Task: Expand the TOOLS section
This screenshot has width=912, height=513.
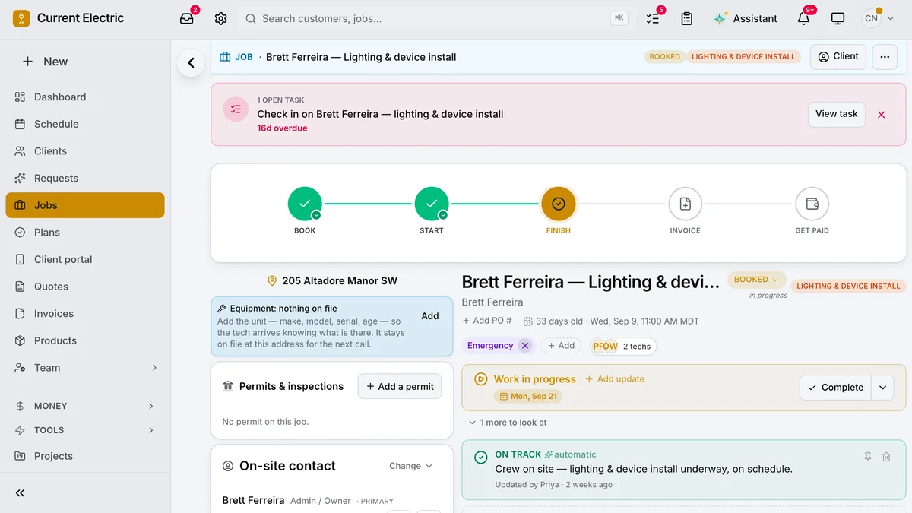Action: click(x=85, y=430)
